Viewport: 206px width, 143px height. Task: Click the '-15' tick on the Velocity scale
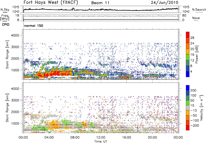(x=194, y=110)
